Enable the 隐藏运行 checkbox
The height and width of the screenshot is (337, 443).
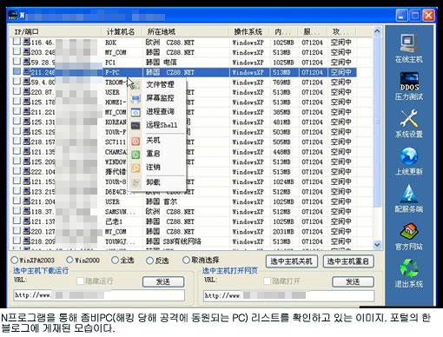click(x=81, y=281)
